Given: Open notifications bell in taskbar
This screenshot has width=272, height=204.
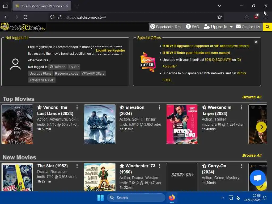Looking at the screenshot, I should [265, 198].
